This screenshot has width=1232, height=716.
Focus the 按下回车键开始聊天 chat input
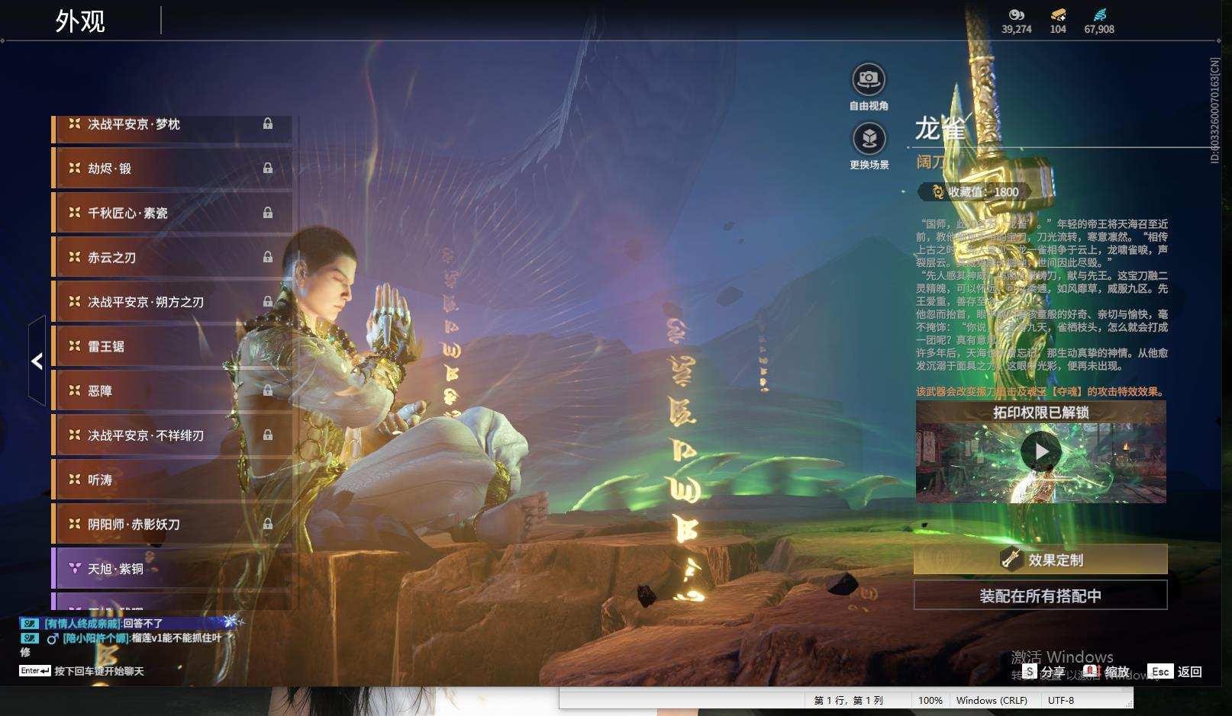coord(99,671)
